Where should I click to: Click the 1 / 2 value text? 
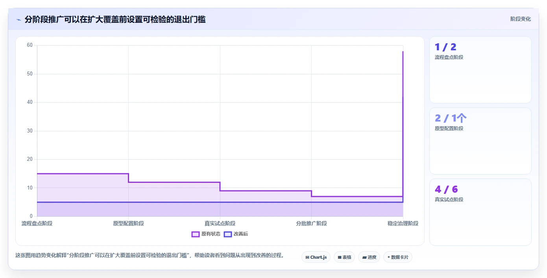click(x=445, y=47)
